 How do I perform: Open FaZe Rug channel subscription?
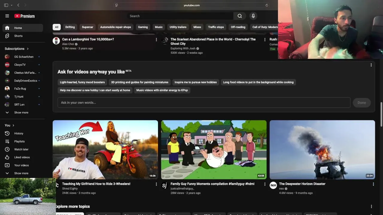click(23, 88)
